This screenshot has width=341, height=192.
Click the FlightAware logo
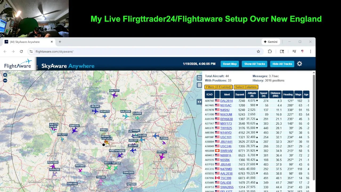click(18, 64)
